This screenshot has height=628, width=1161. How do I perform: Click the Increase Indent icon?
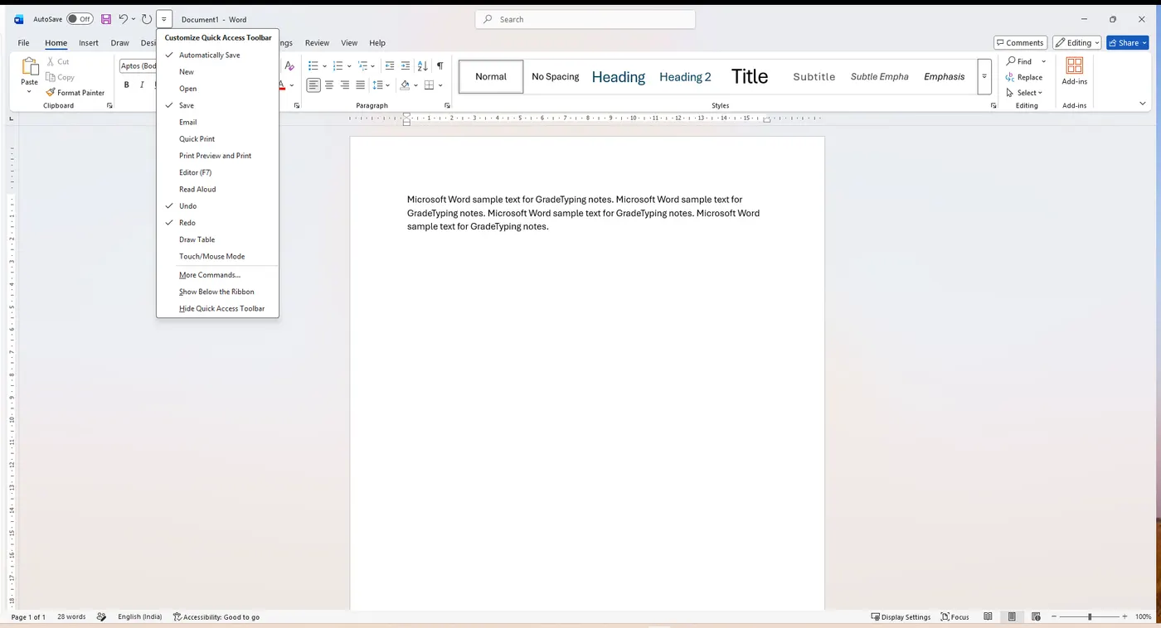405,65
